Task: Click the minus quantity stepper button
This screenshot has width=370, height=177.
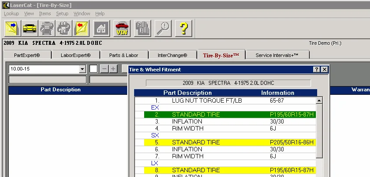Action: [104, 69]
